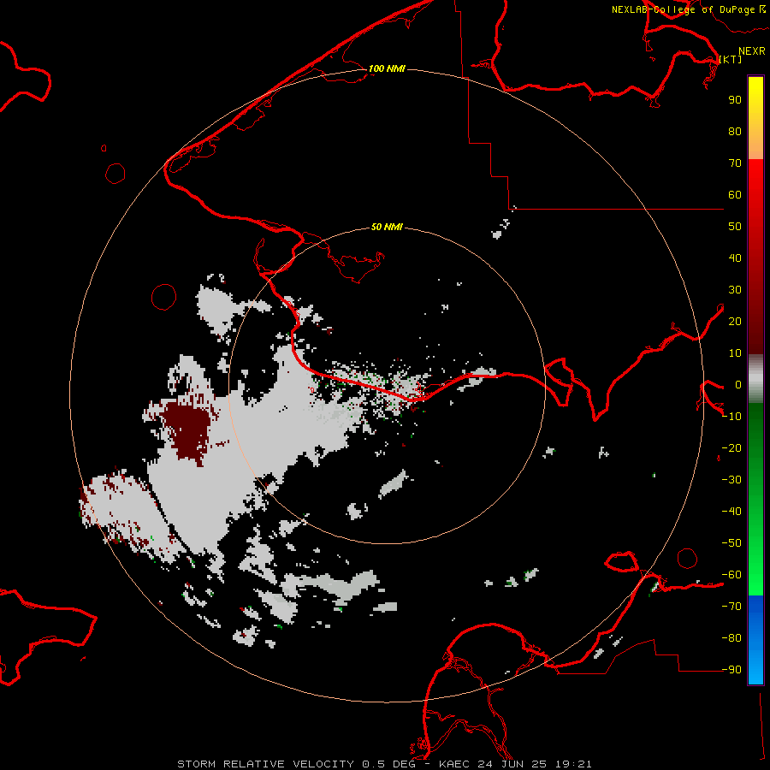Click the NEXLAB-College of DuPage title text

684,9
